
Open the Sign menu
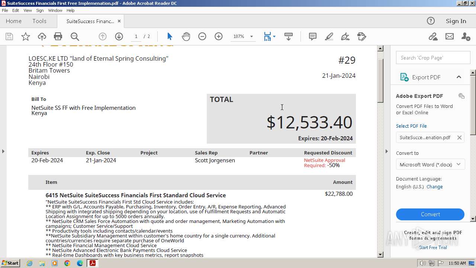pyautogui.click(x=40, y=10)
